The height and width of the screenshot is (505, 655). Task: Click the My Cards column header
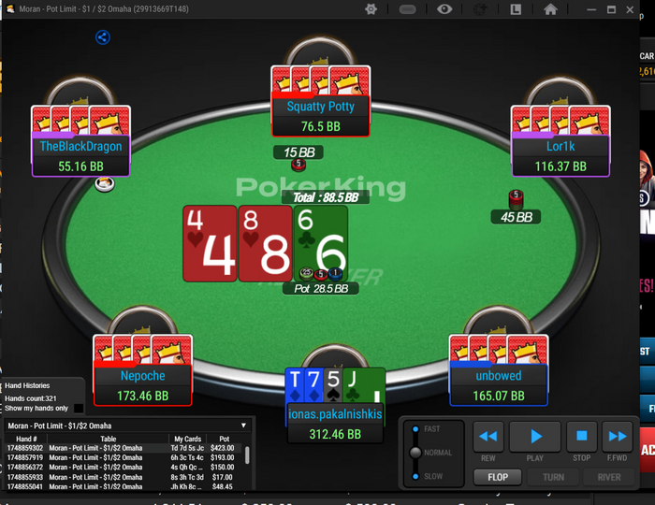point(187,439)
